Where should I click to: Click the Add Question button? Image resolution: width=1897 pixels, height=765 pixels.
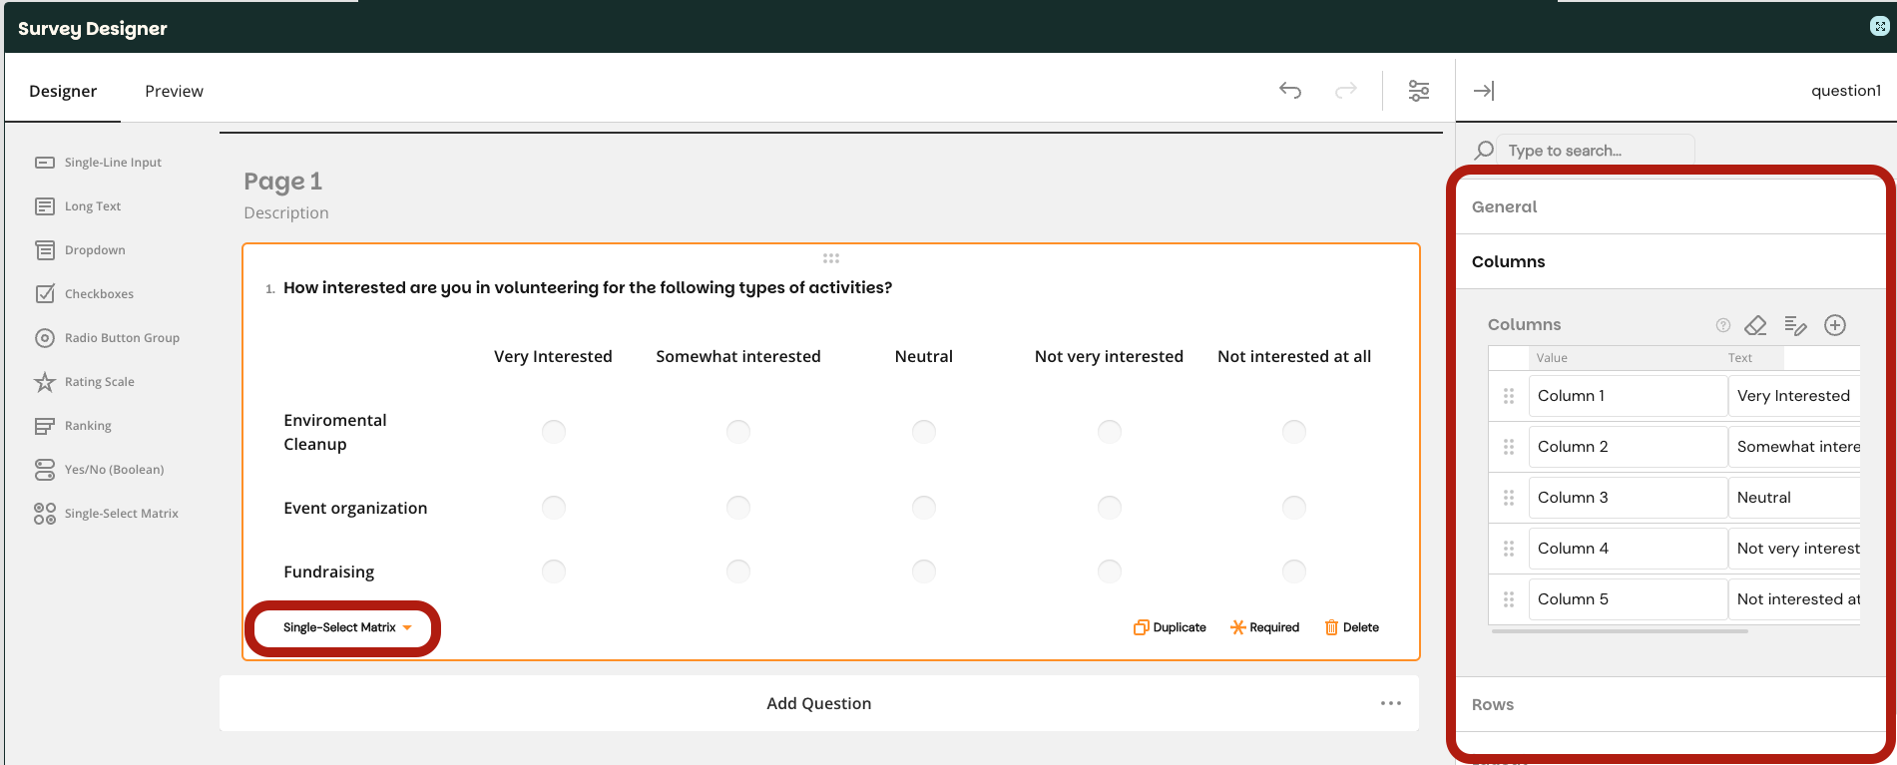[x=818, y=703]
